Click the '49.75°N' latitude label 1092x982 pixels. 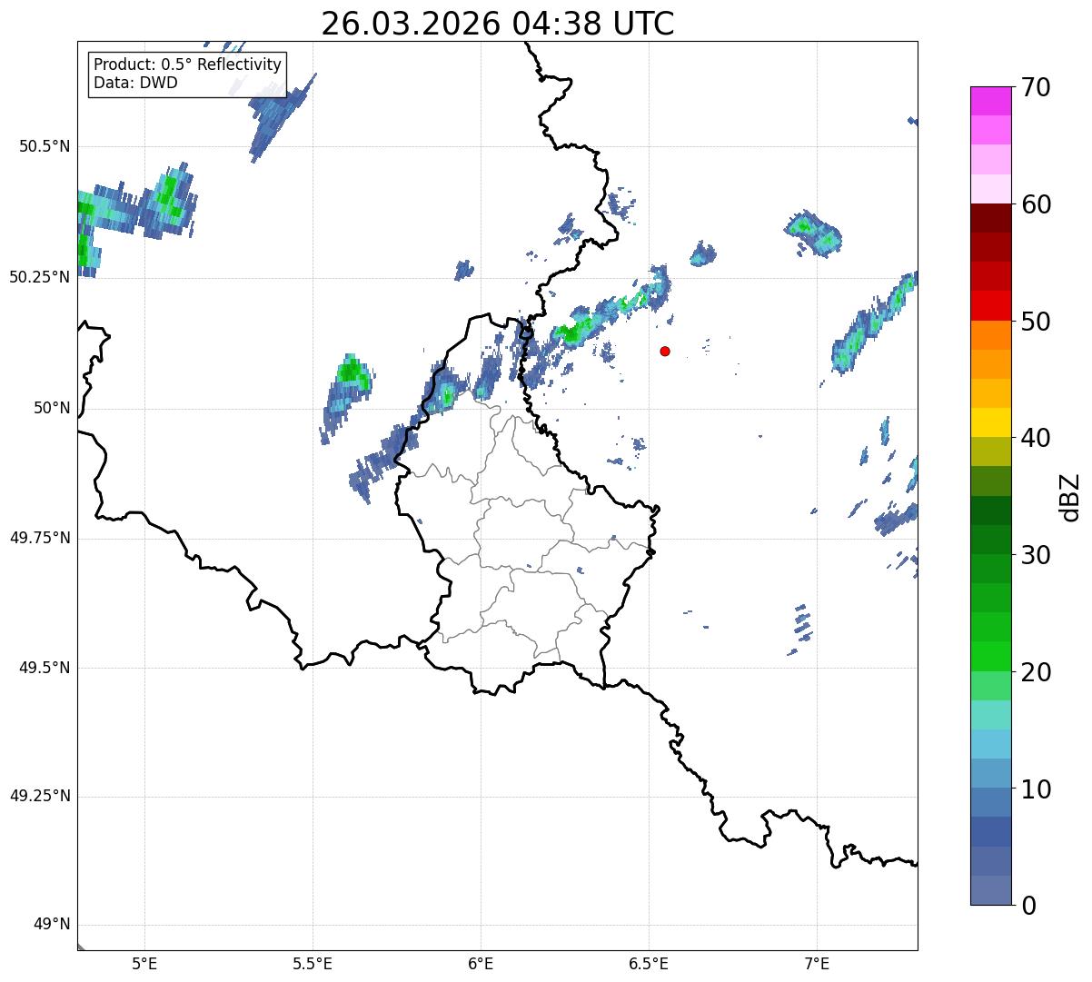coord(39,538)
